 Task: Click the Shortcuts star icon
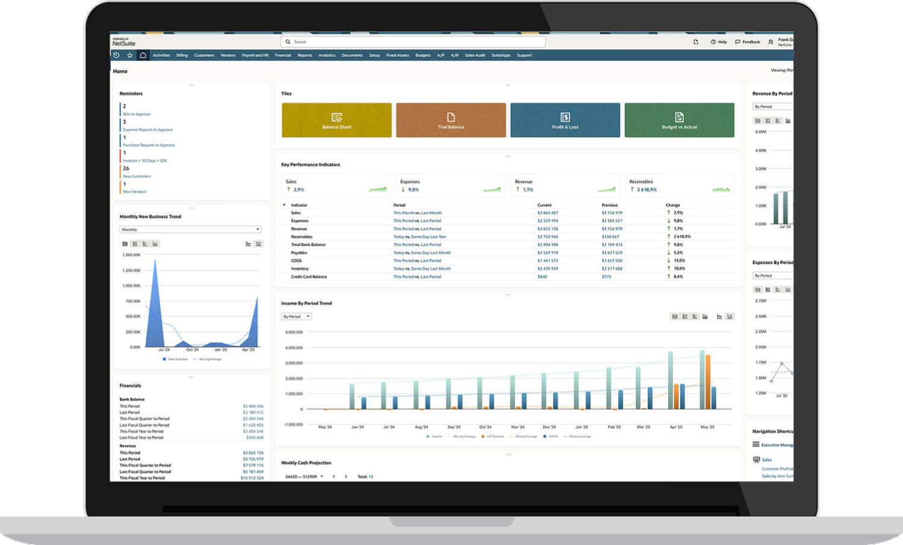[129, 55]
